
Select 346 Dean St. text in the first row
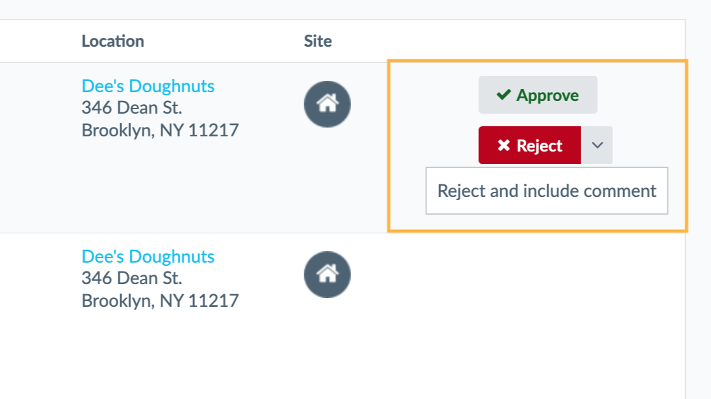[x=132, y=108]
